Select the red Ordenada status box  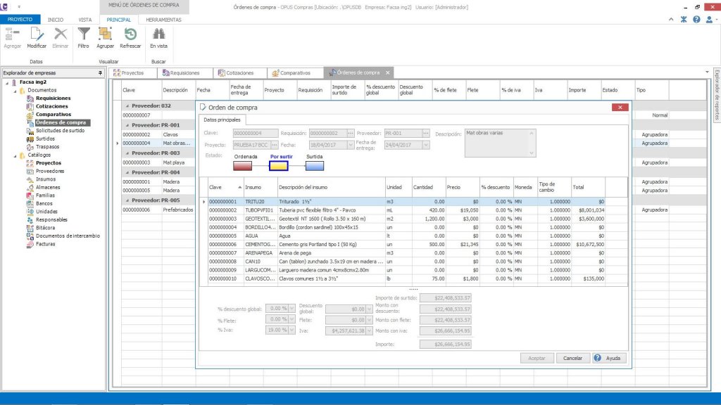coord(243,166)
